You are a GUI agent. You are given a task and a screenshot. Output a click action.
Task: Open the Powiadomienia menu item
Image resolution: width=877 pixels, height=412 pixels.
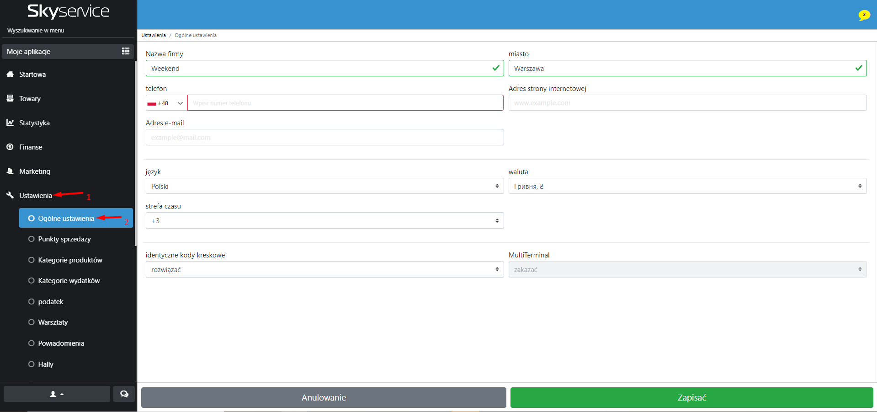click(61, 343)
